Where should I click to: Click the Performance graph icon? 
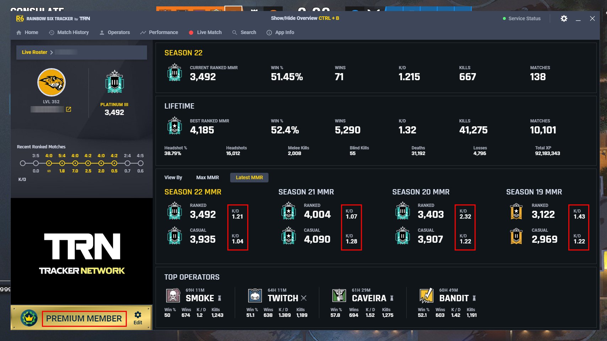(x=143, y=32)
